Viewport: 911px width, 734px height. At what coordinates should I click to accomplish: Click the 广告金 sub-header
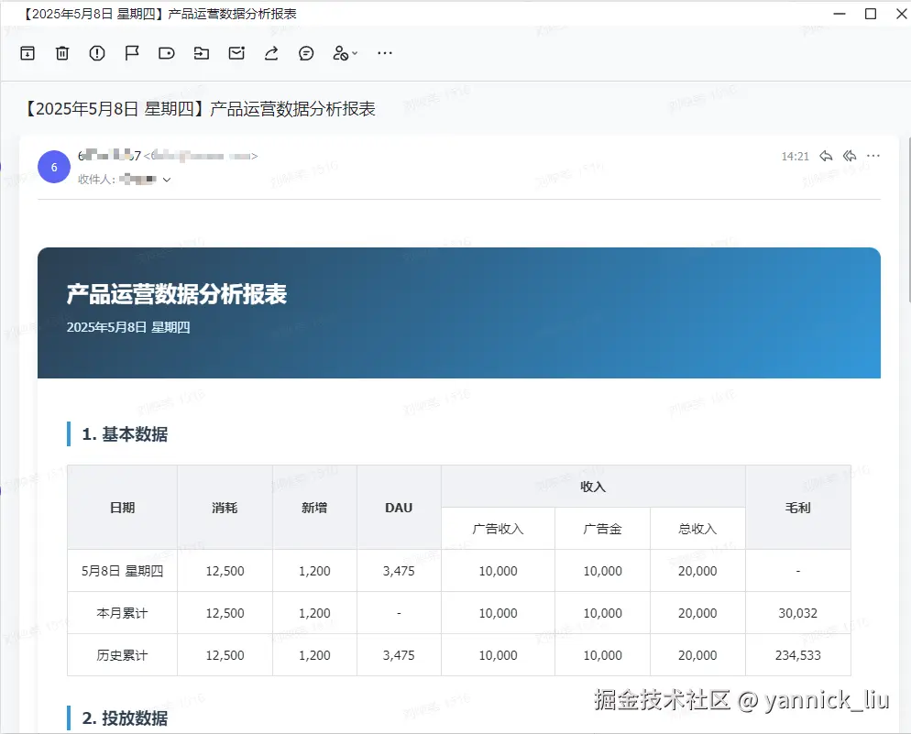point(602,529)
